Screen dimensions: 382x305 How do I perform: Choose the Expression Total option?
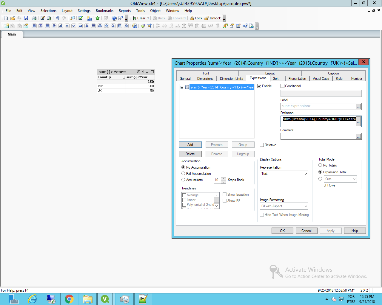tap(320, 172)
